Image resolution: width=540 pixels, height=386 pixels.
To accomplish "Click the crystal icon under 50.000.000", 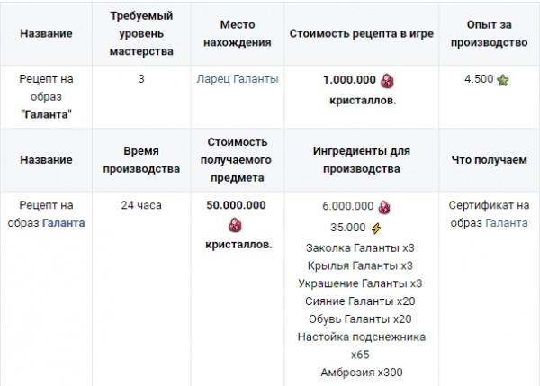I will (x=237, y=225).
